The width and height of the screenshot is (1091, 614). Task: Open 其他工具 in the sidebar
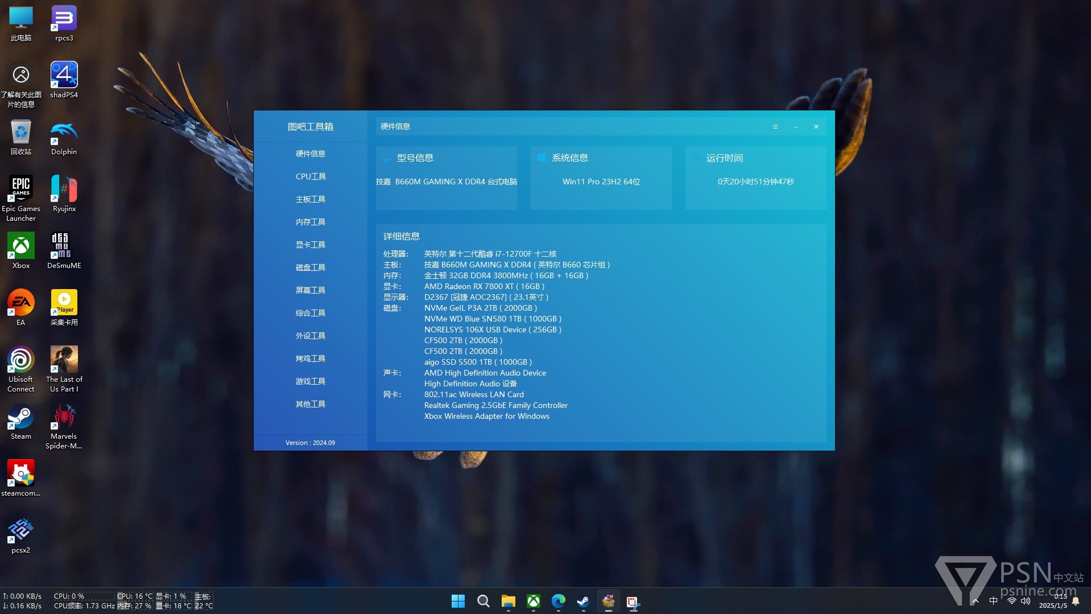coord(310,404)
